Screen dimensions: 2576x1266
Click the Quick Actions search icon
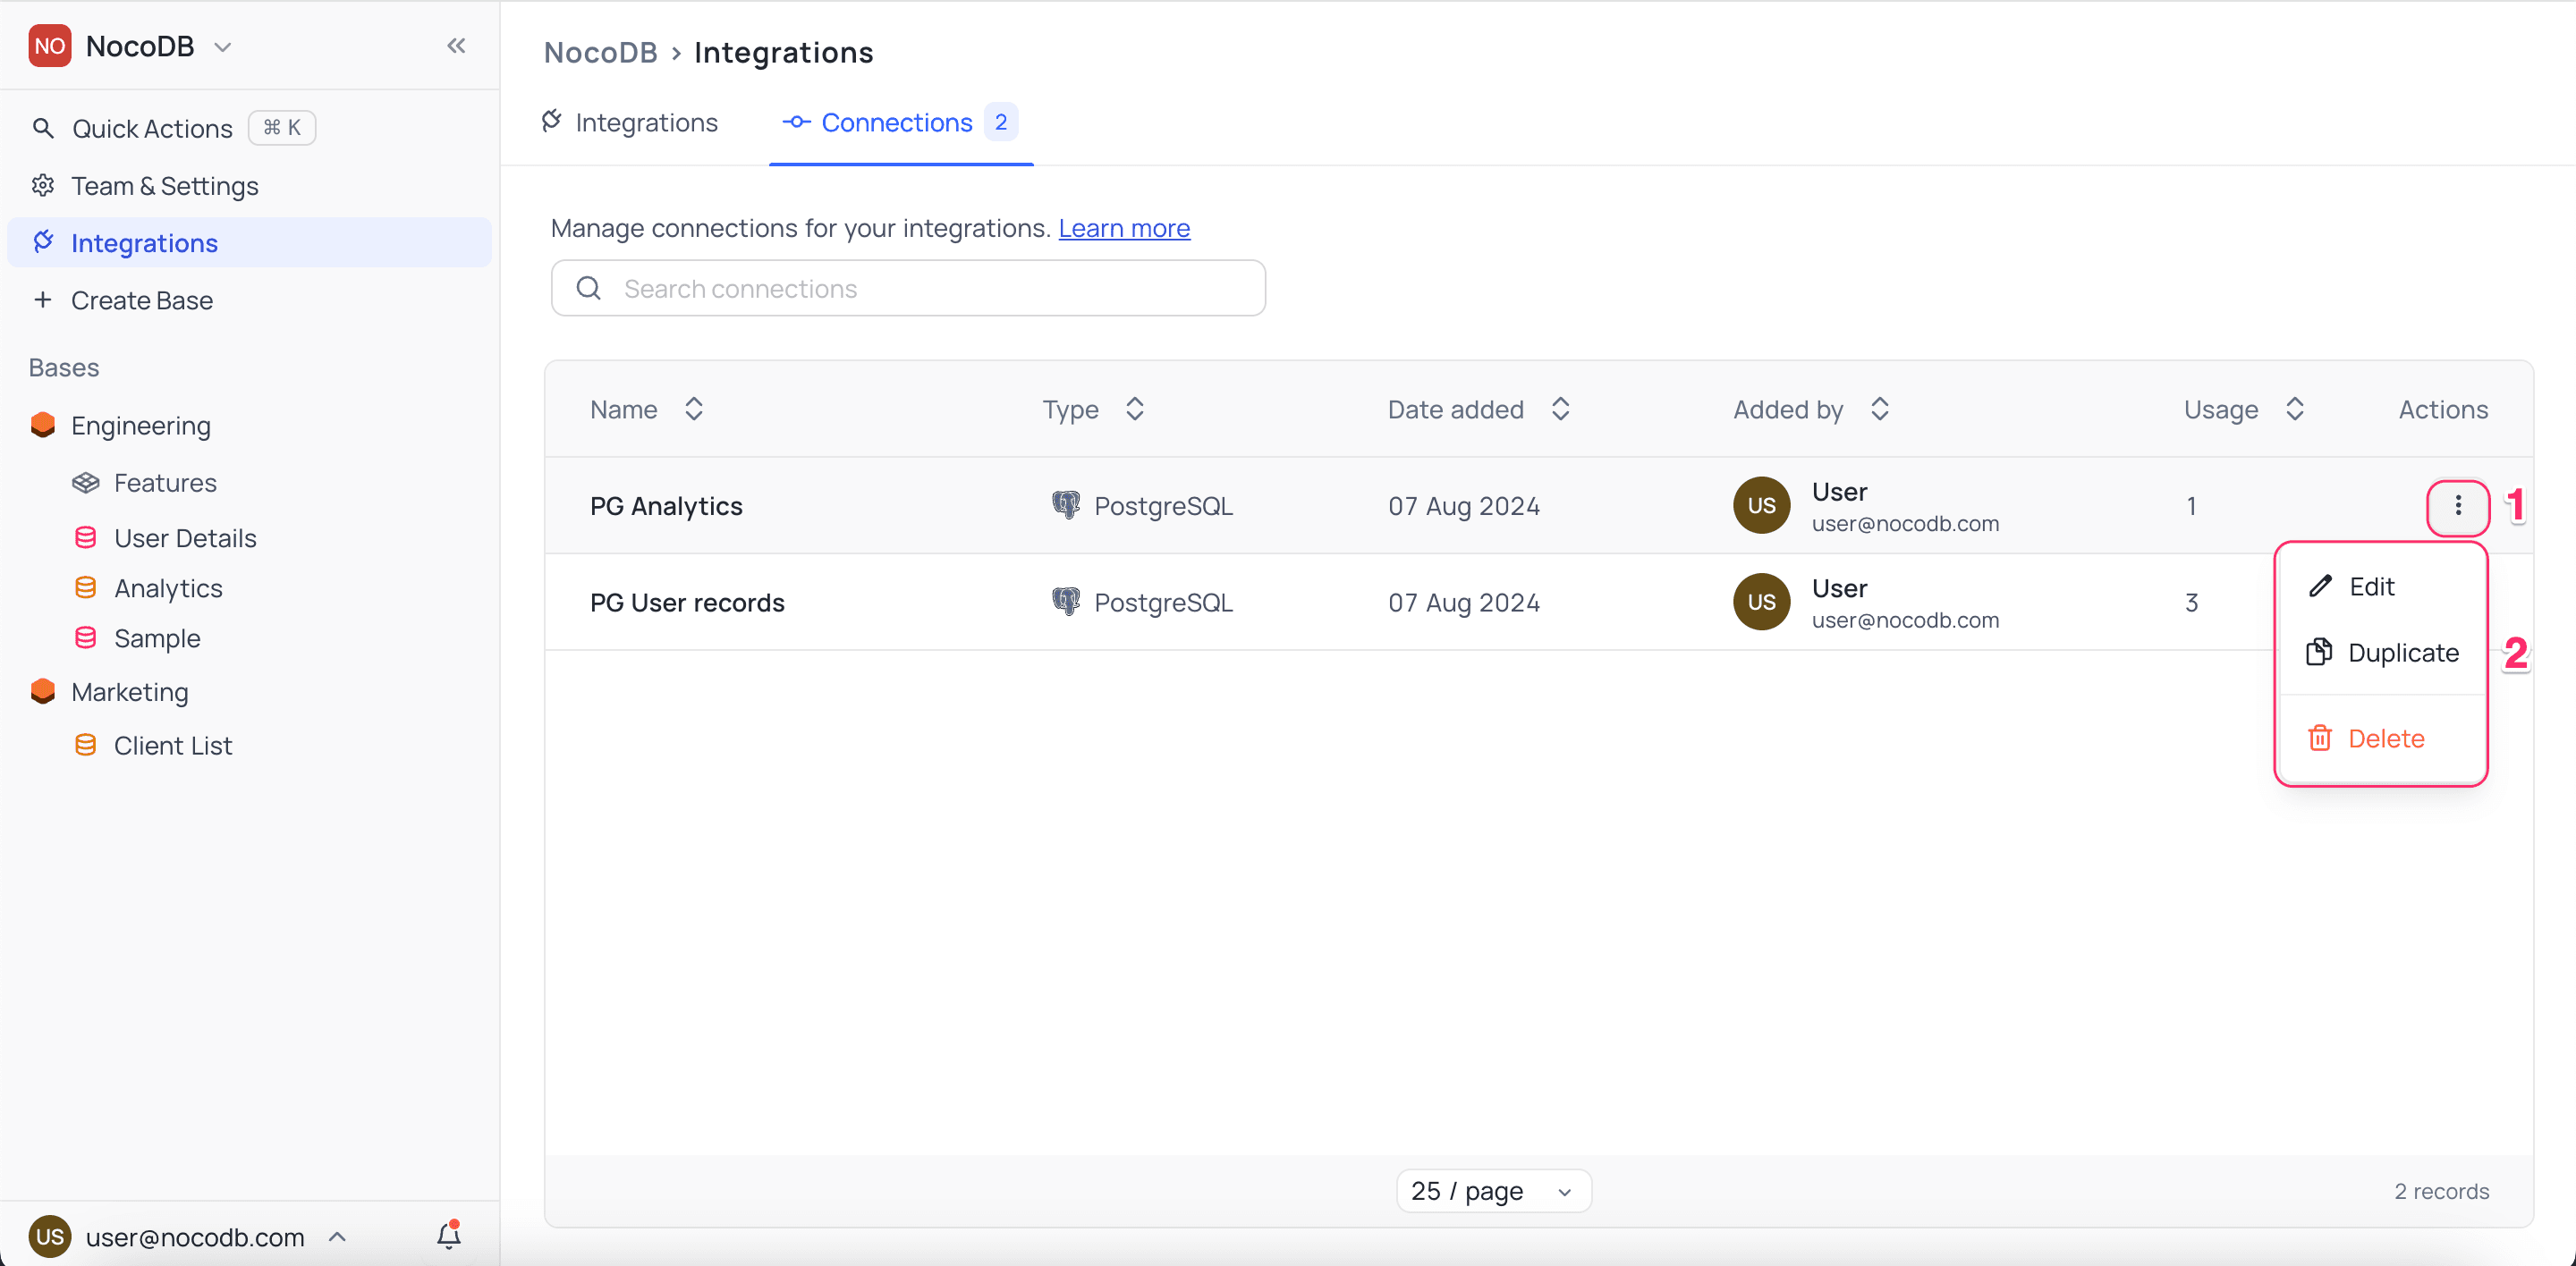click(x=43, y=128)
